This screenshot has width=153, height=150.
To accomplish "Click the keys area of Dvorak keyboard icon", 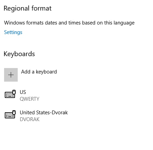I will (x=10, y=115).
